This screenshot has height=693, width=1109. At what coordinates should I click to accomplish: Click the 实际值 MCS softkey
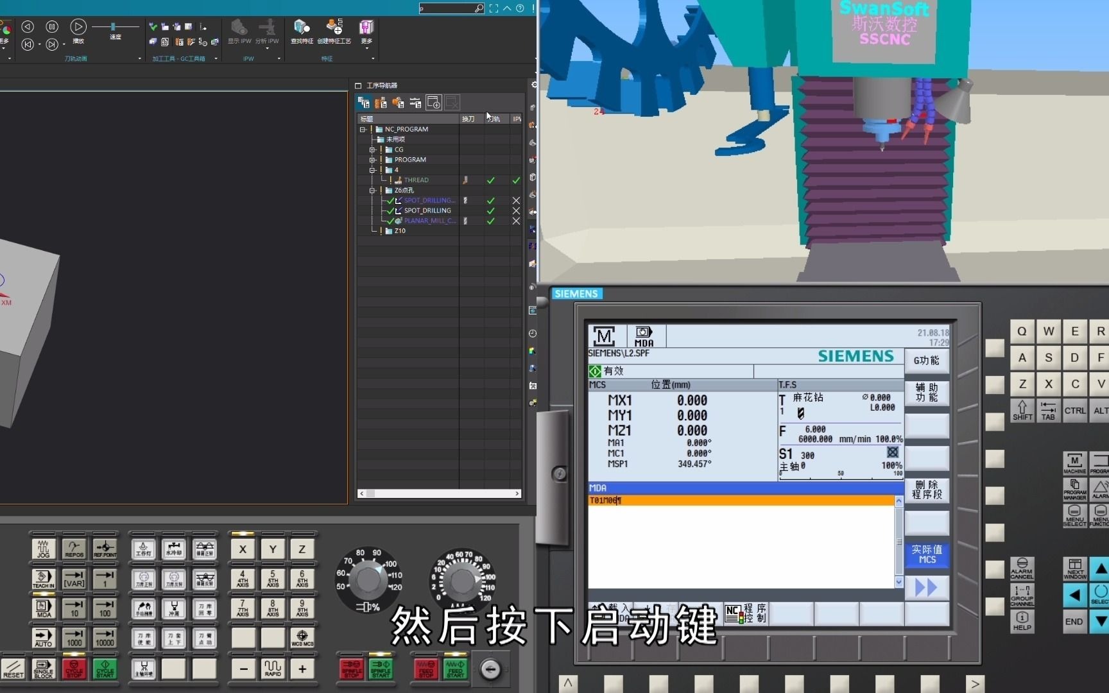(x=927, y=554)
